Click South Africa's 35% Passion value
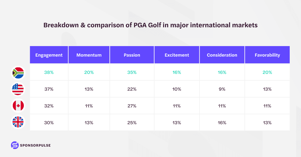Screen dimensions: 301x157 [x=132, y=72]
